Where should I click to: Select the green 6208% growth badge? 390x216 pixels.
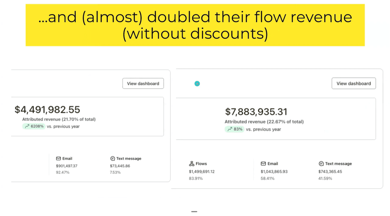coord(34,126)
